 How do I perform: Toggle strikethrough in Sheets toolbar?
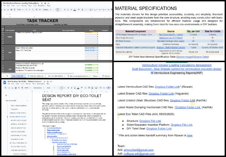71,10
